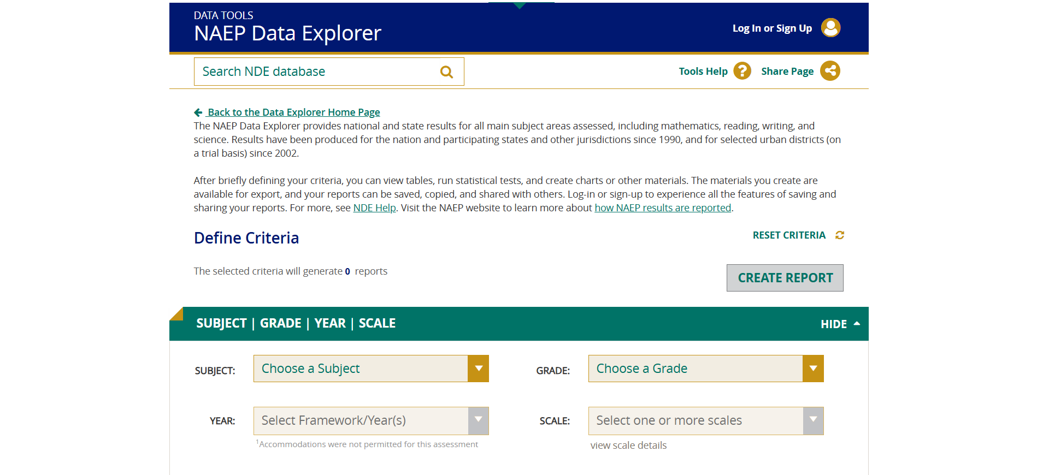Click the search magnifier icon

(446, 72)
